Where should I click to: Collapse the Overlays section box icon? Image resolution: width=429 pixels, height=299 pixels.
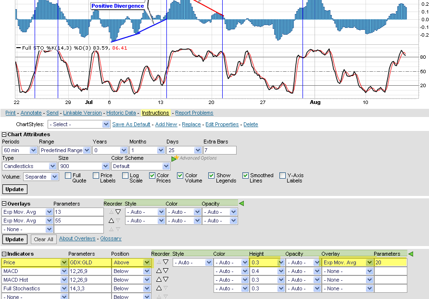[x=4, y=204]
